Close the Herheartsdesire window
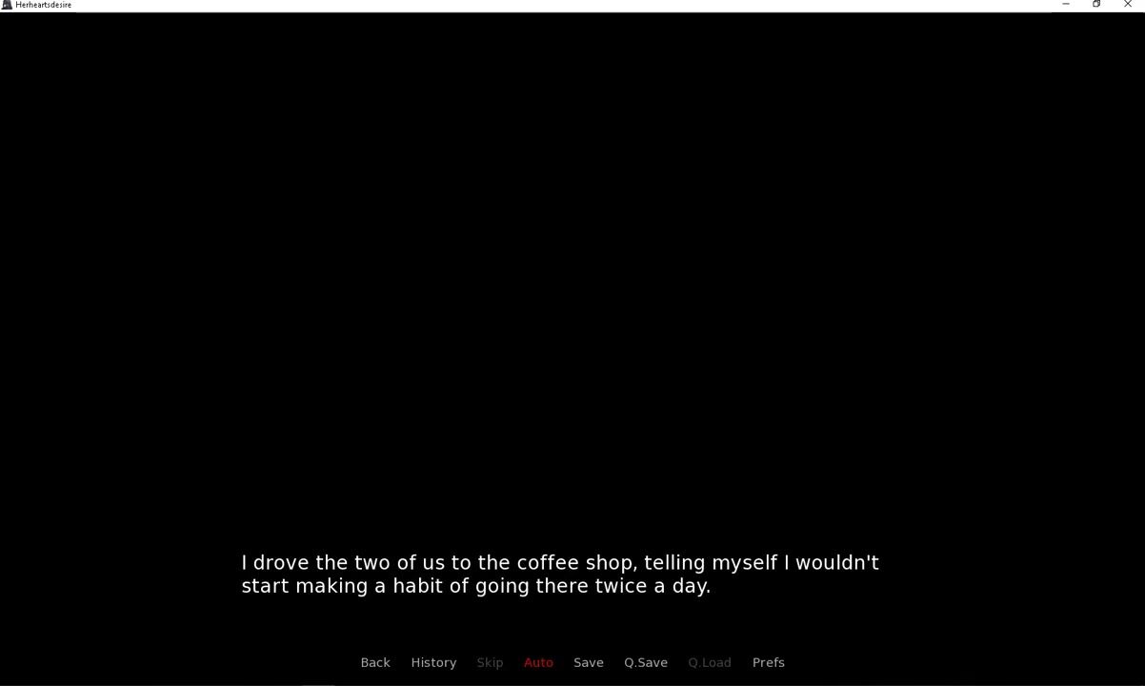This screenshot has width=1145, height=686. coord(1128,5)
